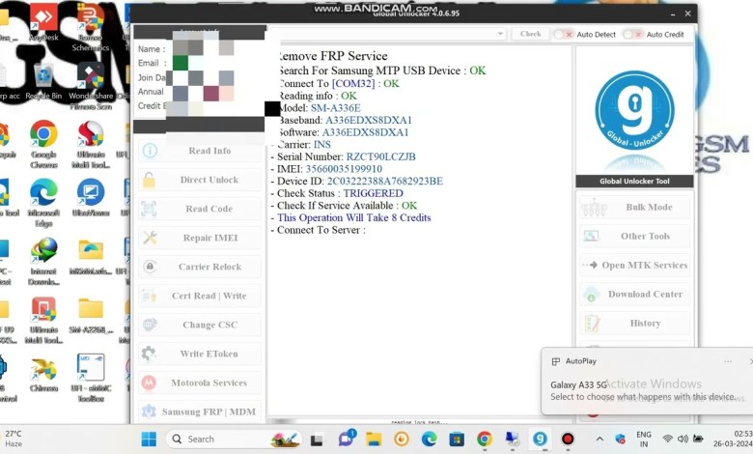Image resolution: width=753 pixels, height=454 pixels.
Task: Click the Download Center cloud icon
Action: [591, 295]
